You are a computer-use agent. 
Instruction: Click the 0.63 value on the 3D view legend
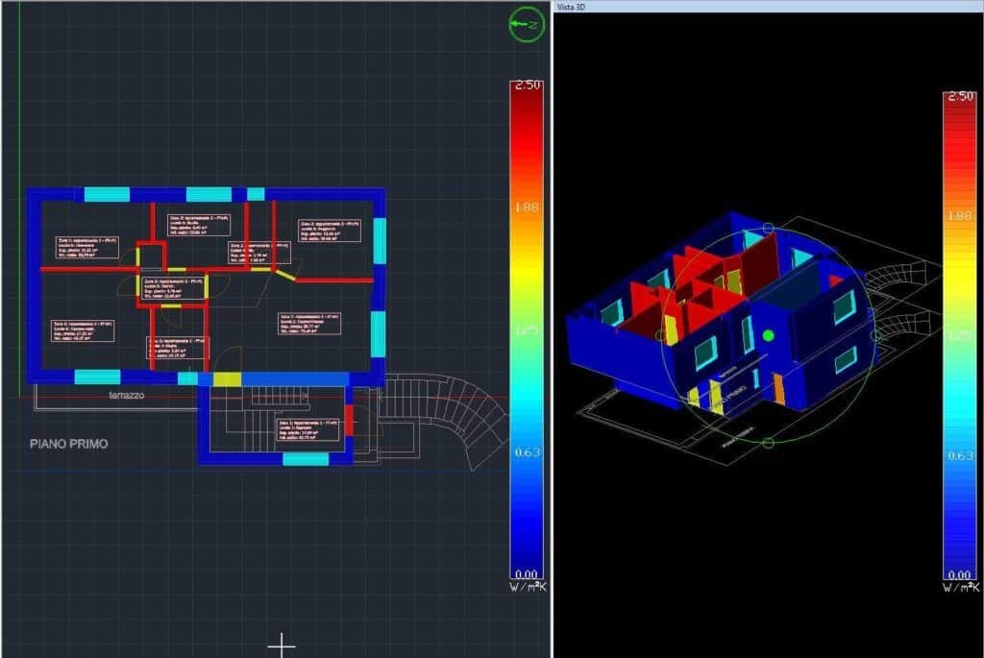tap(960, 456)
